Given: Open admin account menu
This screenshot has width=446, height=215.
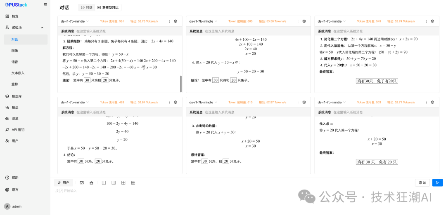Looking at the screenshot, I should 14,206.
